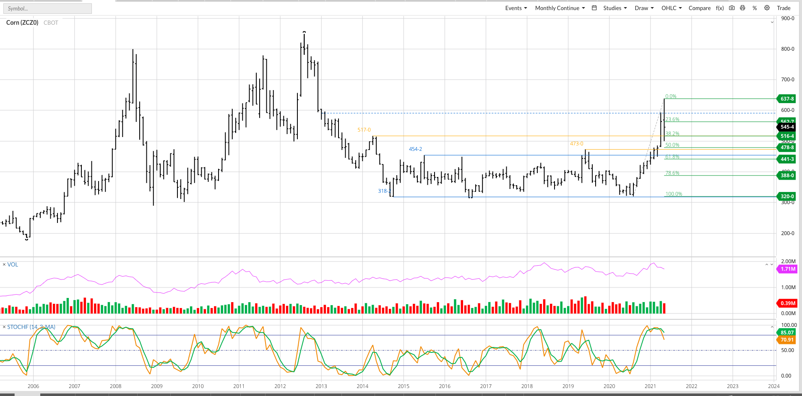This screenshot has width=802, height=396.
Task: Click the Compare button
Action: (699, 8)
